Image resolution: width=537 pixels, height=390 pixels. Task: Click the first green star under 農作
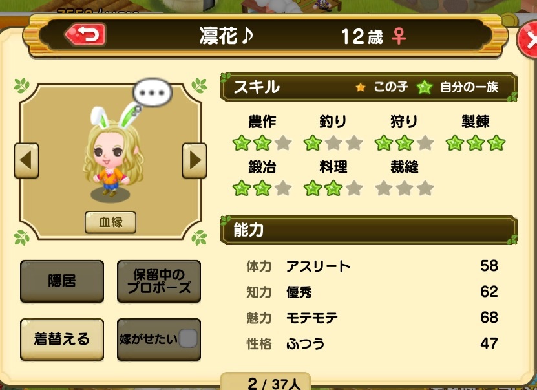pos(242,143)
